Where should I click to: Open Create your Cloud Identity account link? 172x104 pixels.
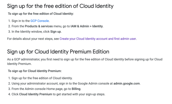pyautogui.click(x=98, y=39)
